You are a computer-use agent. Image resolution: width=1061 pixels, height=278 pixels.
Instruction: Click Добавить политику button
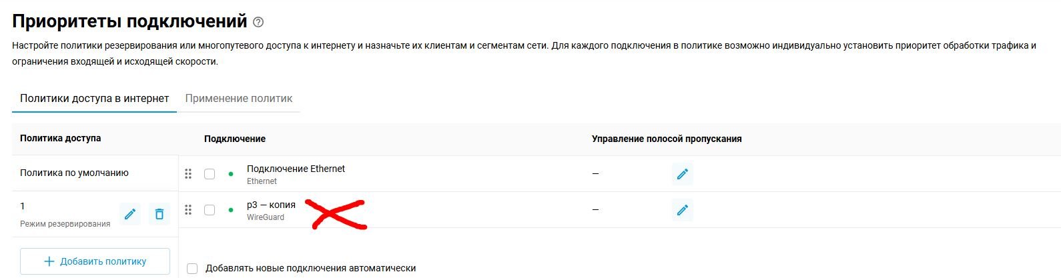click(95, 261)
